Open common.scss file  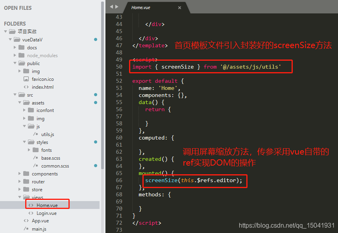55,166
